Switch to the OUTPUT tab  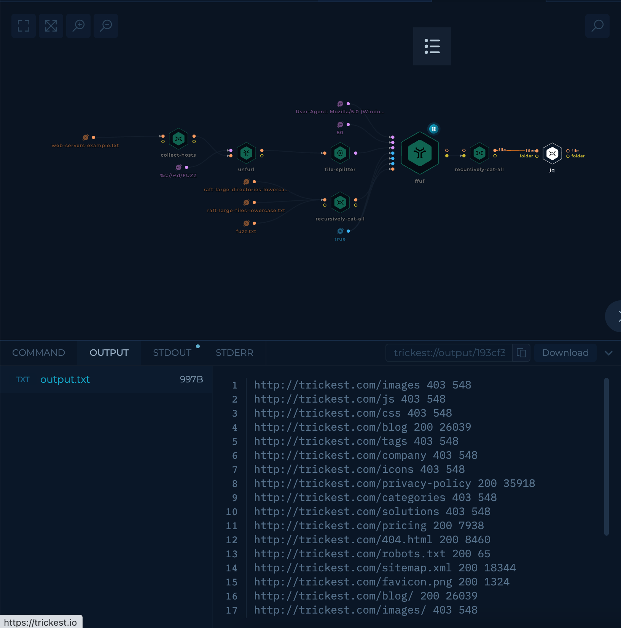[x=109, y=353]
